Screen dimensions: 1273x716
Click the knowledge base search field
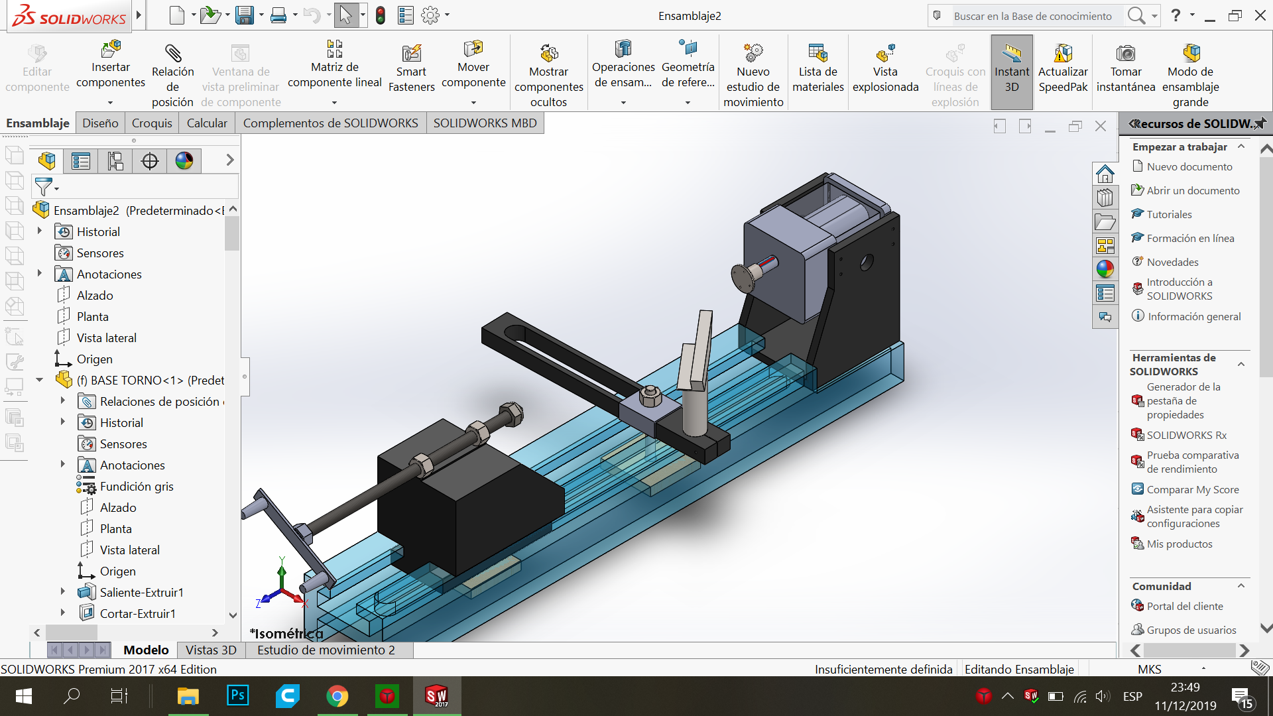pyautogui.click(x=1033, y=16)
